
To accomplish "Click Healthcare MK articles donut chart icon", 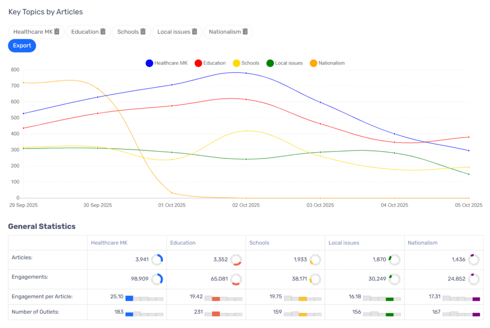I will (x=157, y=260).
